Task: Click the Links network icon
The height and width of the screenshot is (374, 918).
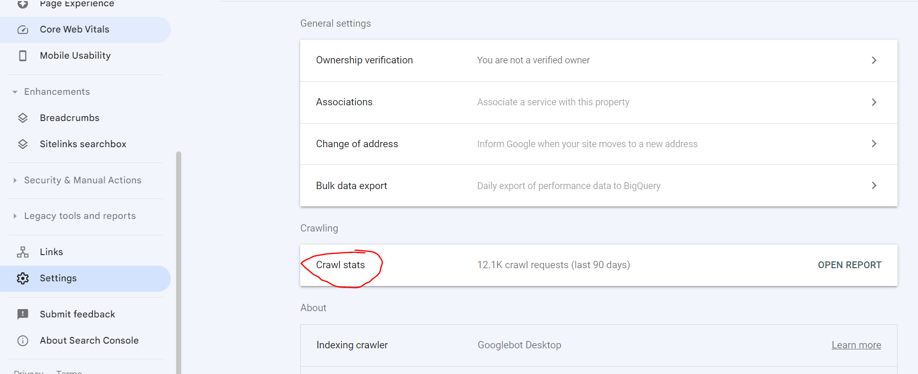Action: point(23,252)
